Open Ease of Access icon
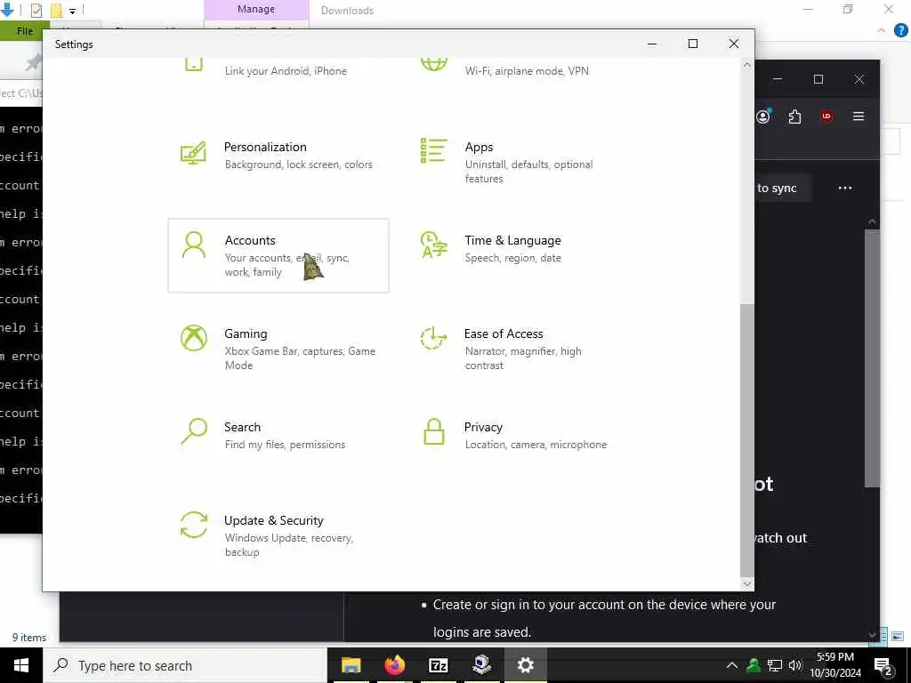The height and width of the screenshot is (683, 911). coord(433,338)
